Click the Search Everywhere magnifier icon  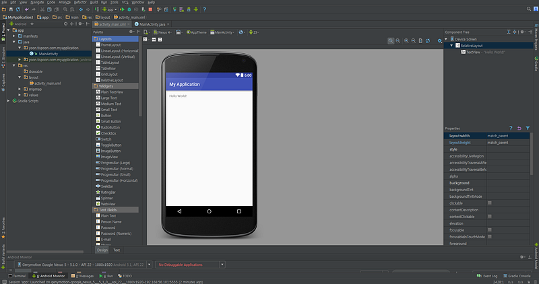529,9
